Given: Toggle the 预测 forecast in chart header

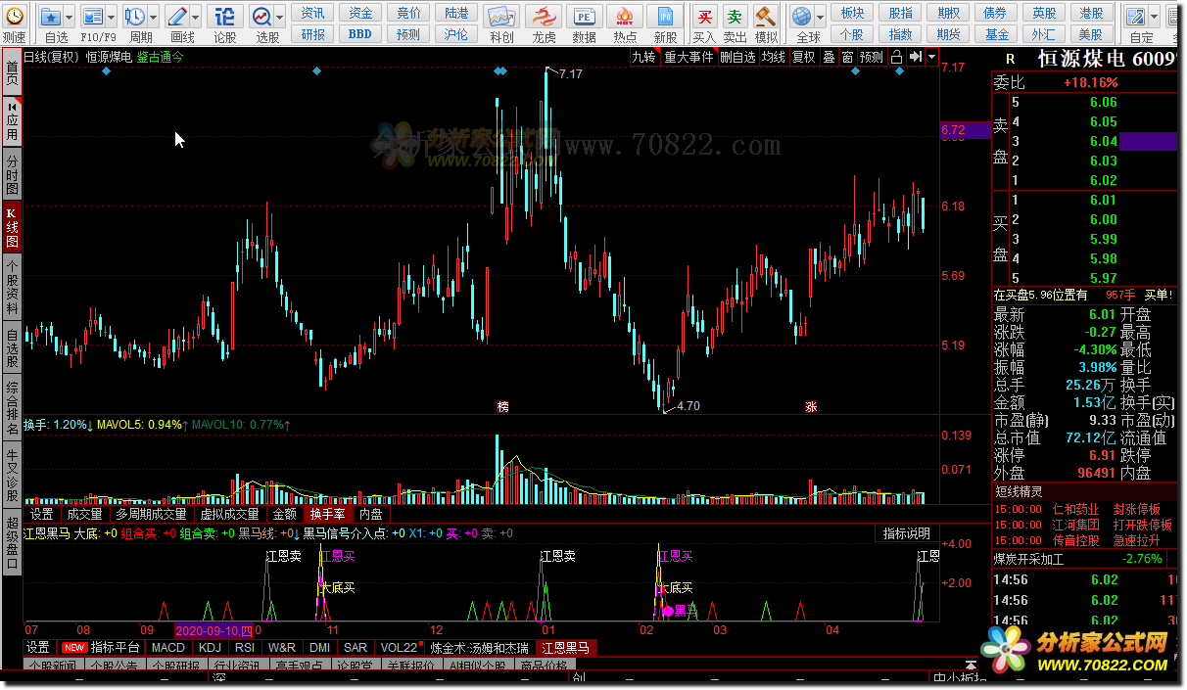Looking at the screenshot, I should coord(872,57).
